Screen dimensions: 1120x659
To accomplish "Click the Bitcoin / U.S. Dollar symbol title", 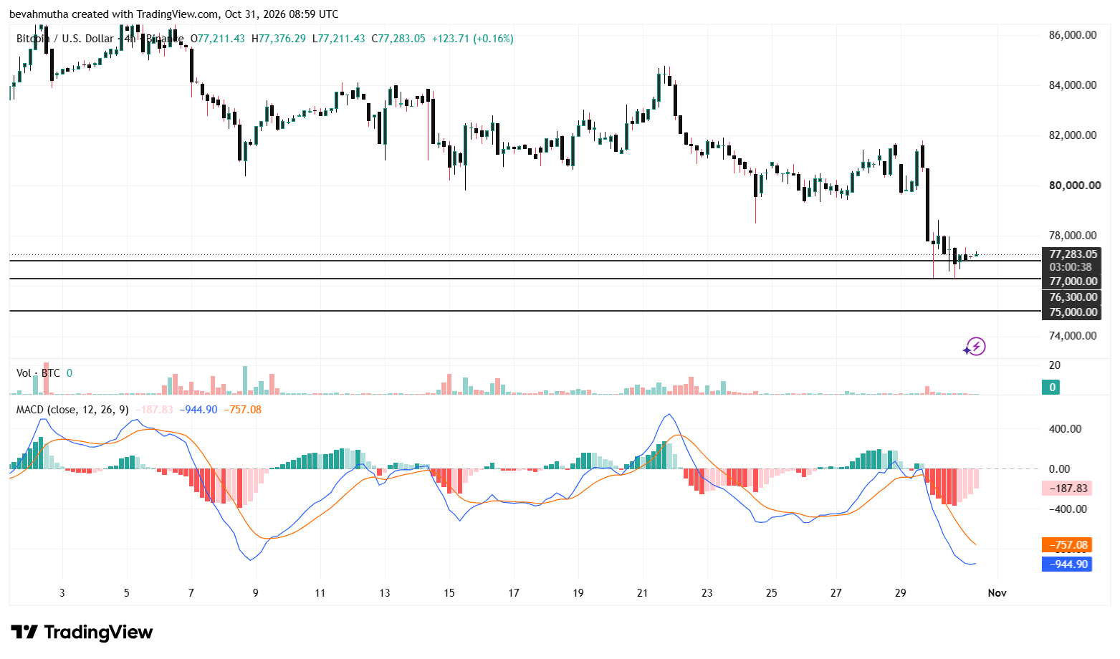I will click(x=65, y=39).
